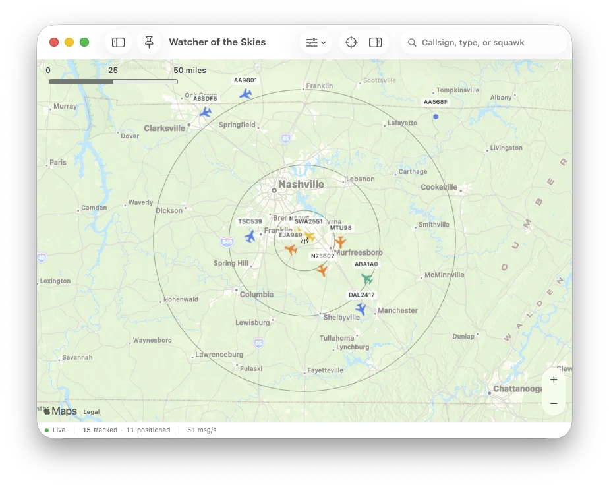The image size is (609, 487).
Task: Close the window with red button
Action: click(54, 42)
